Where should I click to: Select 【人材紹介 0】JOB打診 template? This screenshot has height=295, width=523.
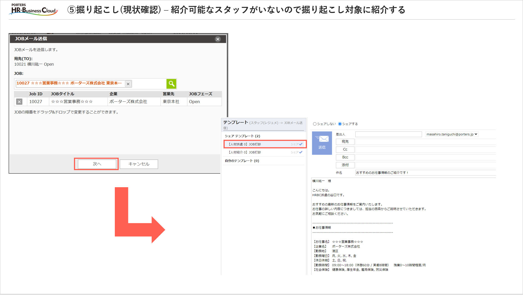coord(245,152)
